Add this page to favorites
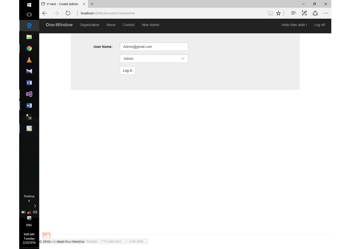The height and width of the screenshot is (249, 351). click(278, 13)
